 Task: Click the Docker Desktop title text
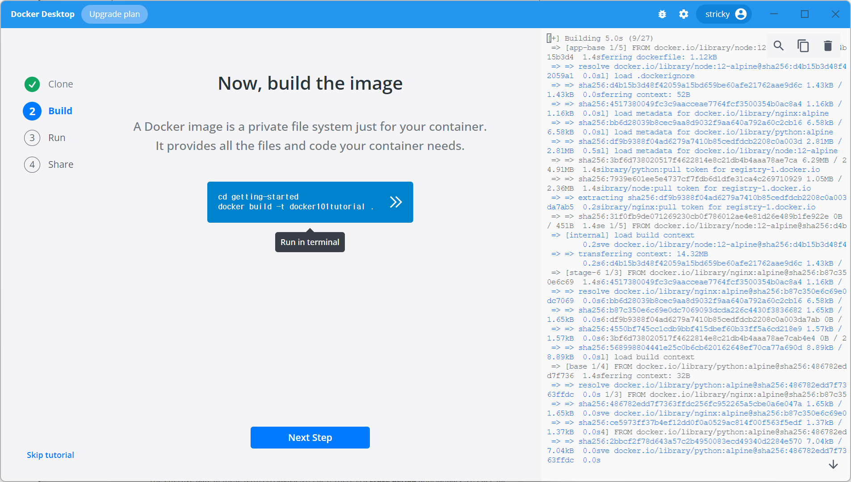click(x=43, y=14)
